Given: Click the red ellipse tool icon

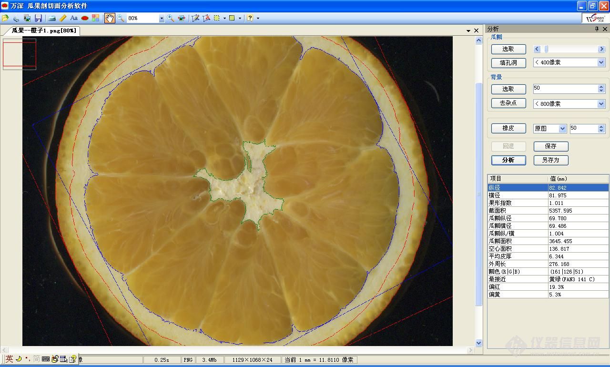Looking at the screenshot, I should pos(85,18).
